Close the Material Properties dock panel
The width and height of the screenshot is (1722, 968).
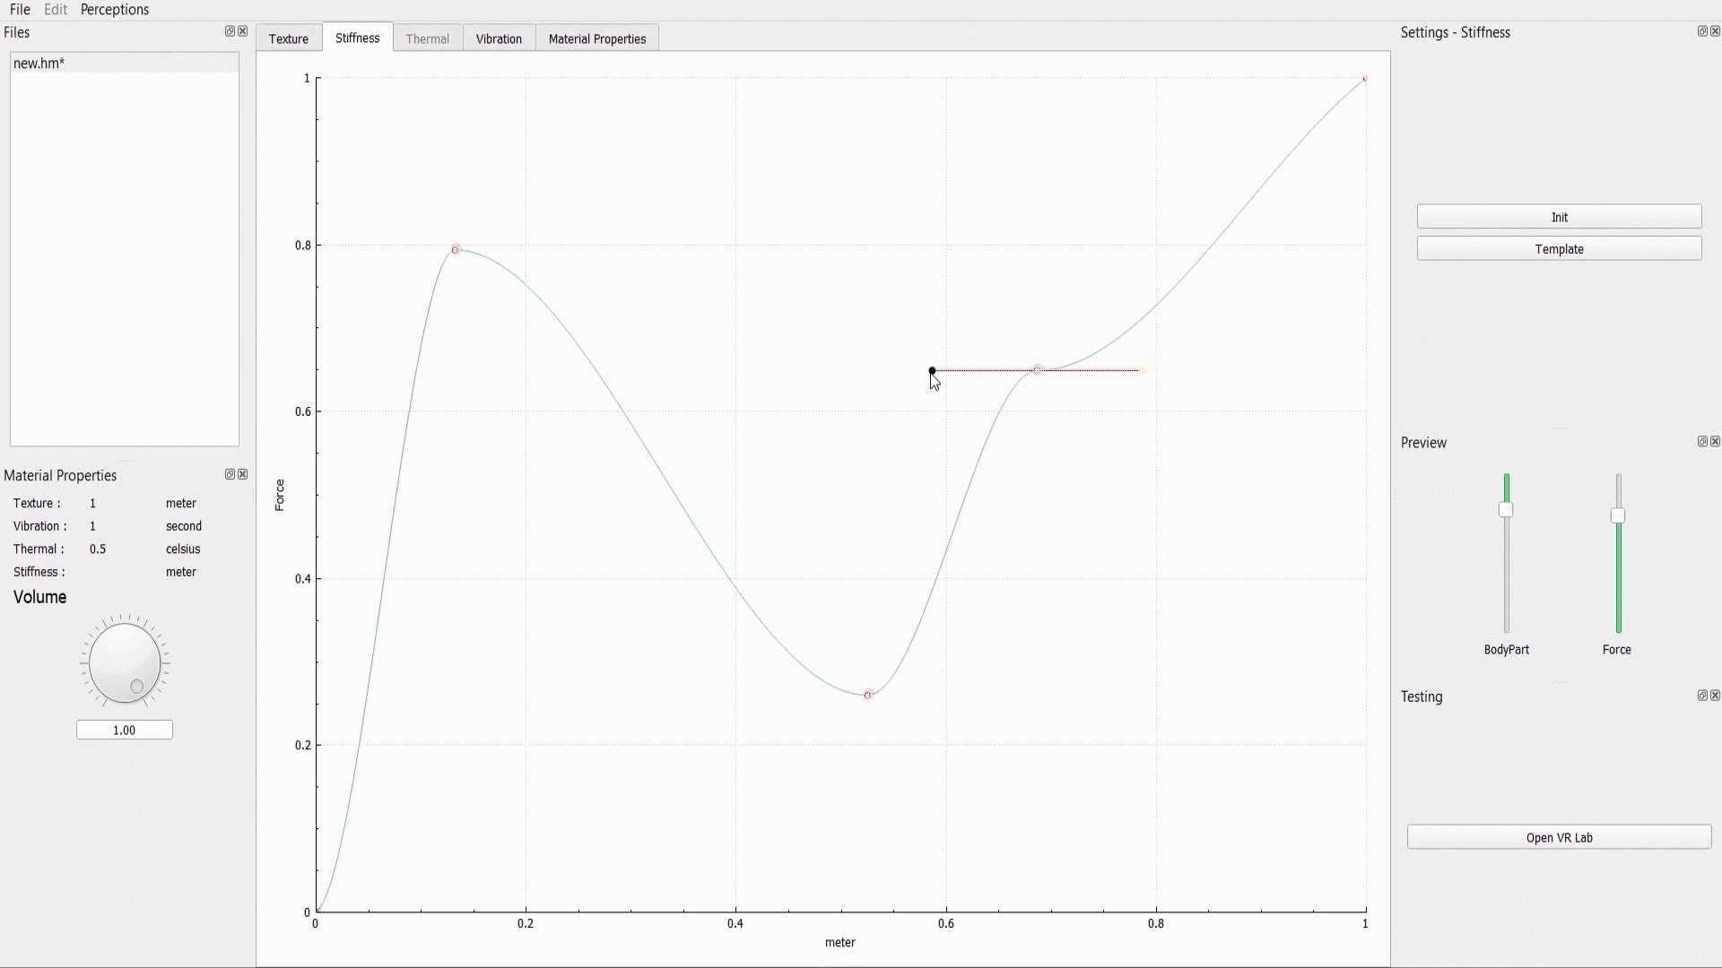243,474
